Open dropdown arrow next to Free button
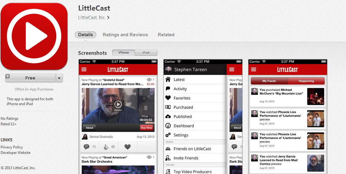 click(59, 78)
